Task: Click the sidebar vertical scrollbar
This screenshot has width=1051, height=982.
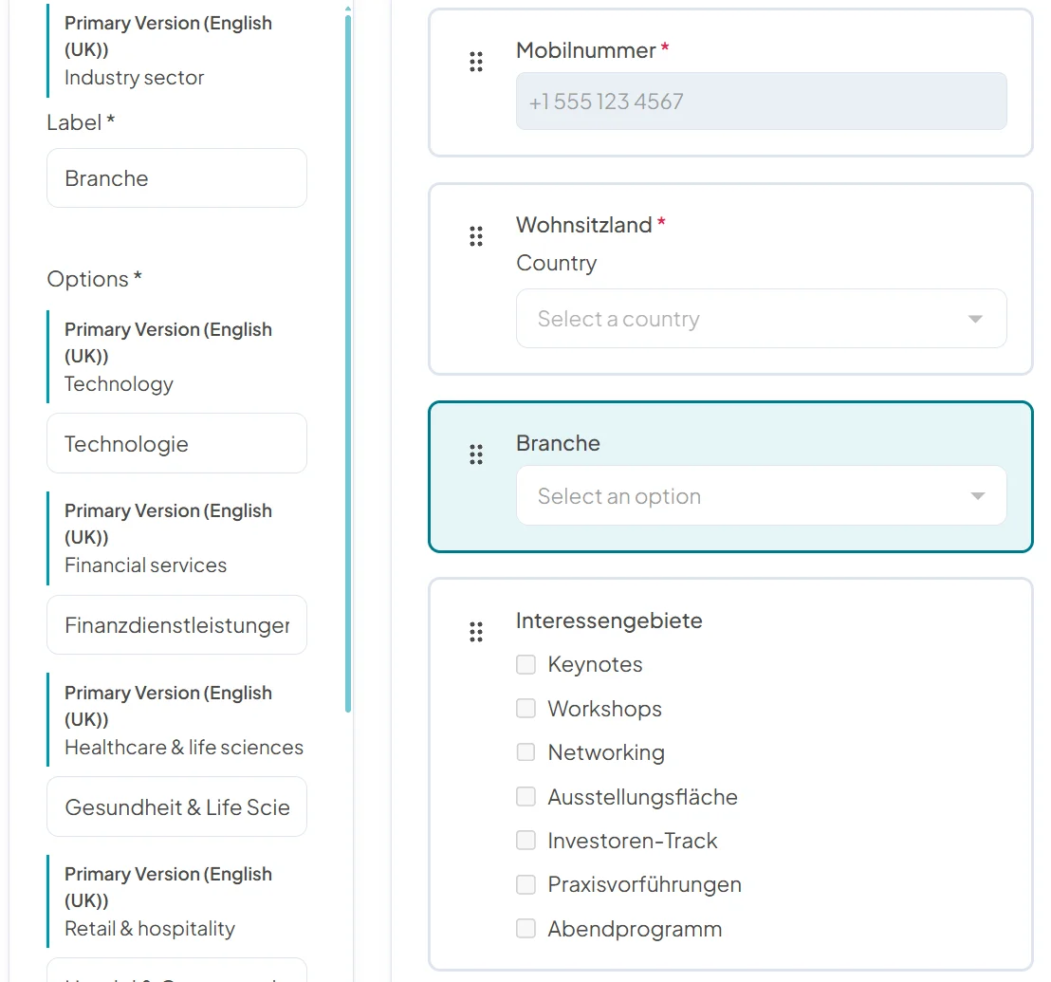Action: pyautogui.click(x=348, y=362)
